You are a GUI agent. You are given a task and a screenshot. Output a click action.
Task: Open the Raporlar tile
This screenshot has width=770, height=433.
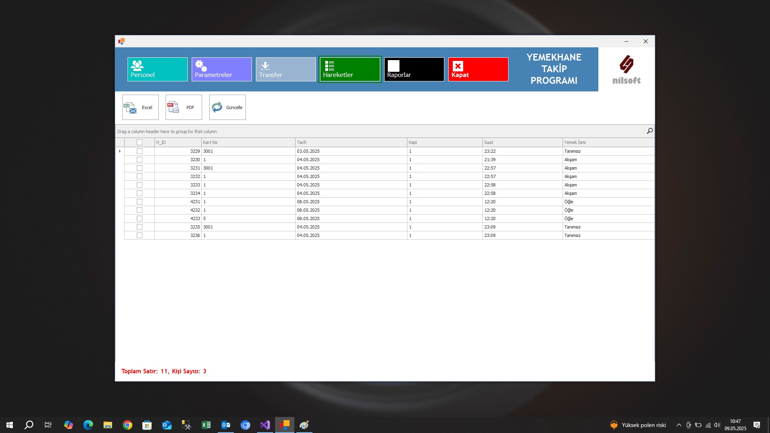pos(414,69)
